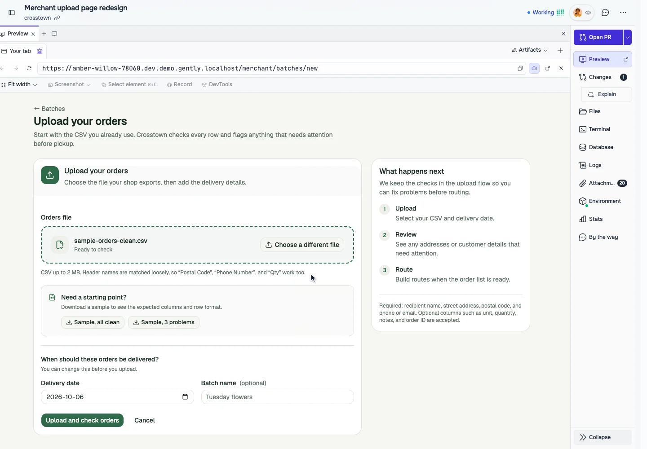Expand the Fit width dropdown

pyautogui.click(x=19, y=84)
